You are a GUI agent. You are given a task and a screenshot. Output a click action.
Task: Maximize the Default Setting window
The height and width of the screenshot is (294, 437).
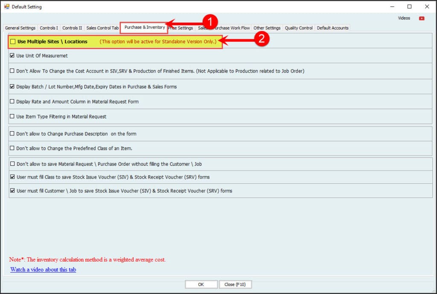[409, 7]
